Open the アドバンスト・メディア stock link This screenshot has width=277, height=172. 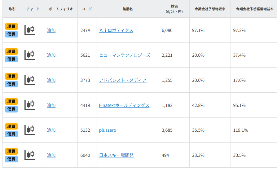coord(123,80)
